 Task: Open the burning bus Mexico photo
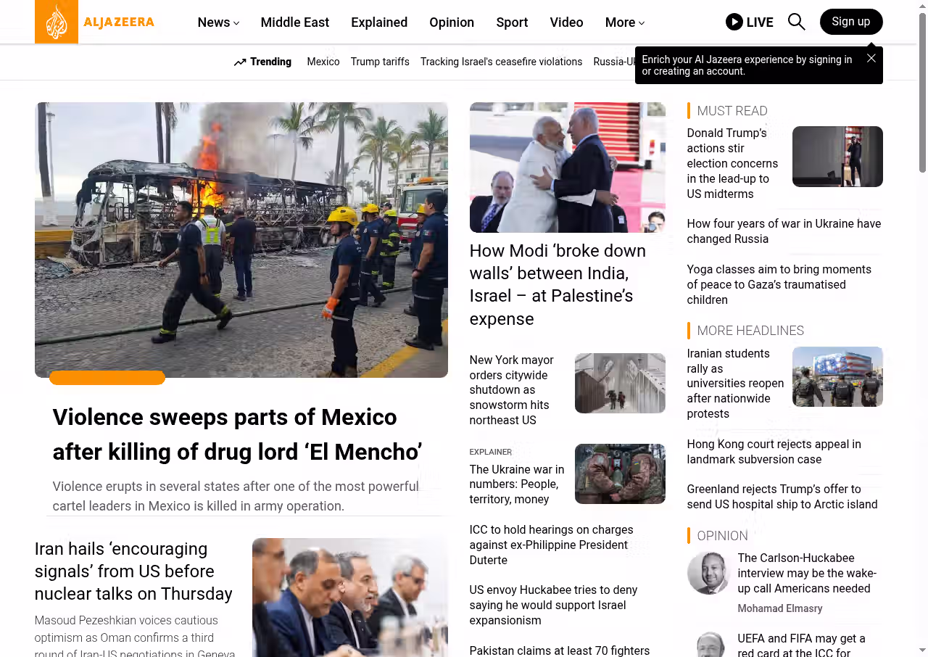(x=241, y=239)
